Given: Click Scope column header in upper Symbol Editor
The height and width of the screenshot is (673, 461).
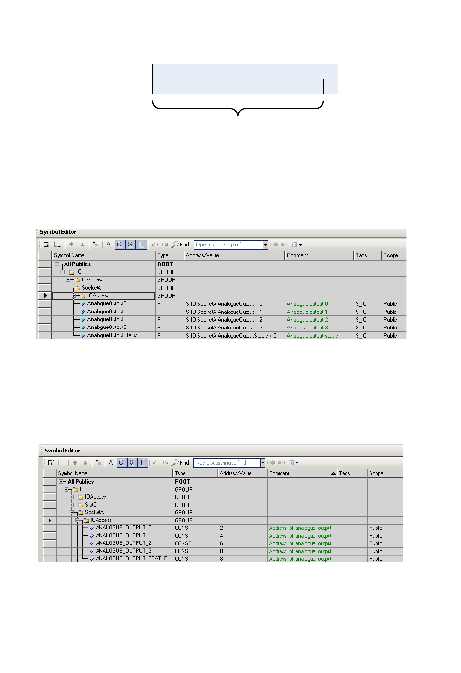Looking at the screenshot, I should 394,255.
